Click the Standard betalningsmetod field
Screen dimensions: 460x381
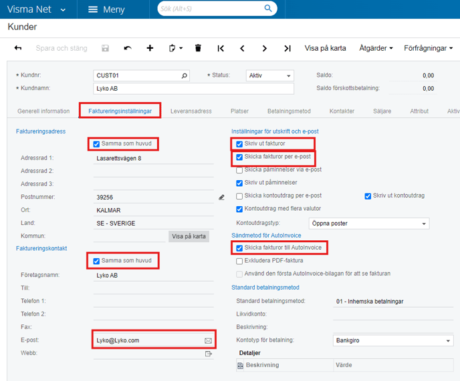pos(393,302)
